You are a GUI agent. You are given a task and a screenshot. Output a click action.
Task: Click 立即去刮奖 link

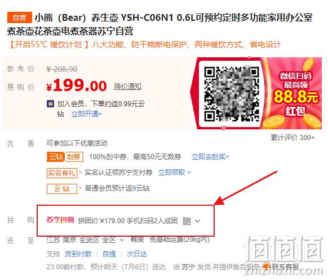pyautogui.click(x=210, y=157)
